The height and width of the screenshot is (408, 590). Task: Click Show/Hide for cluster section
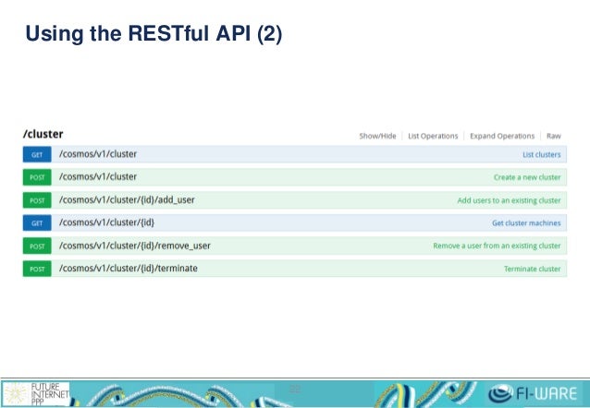click(377, 136)
